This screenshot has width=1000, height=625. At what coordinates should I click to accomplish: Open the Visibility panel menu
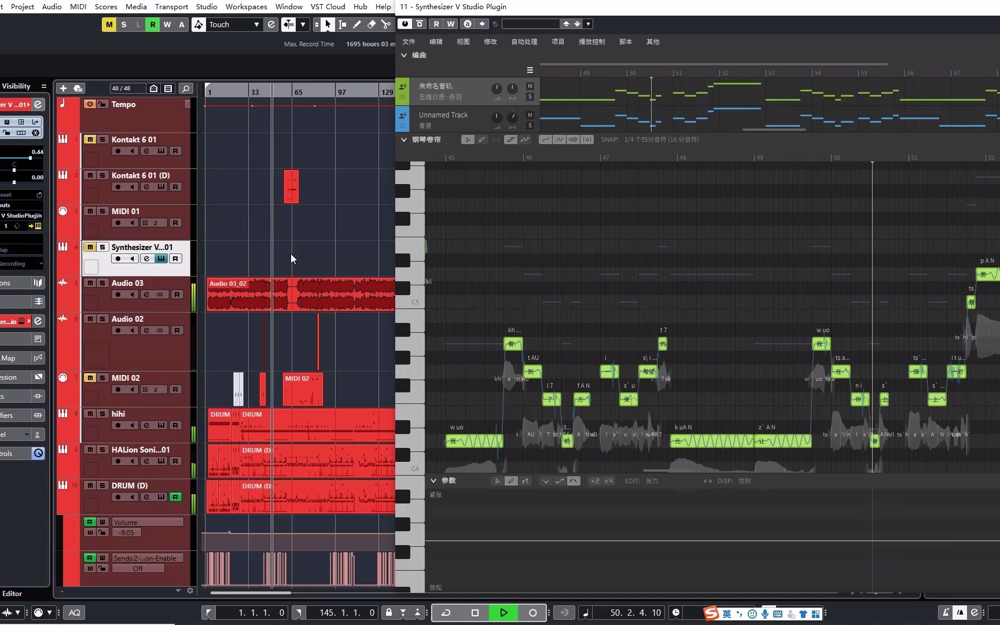click(x=43, y=86)
